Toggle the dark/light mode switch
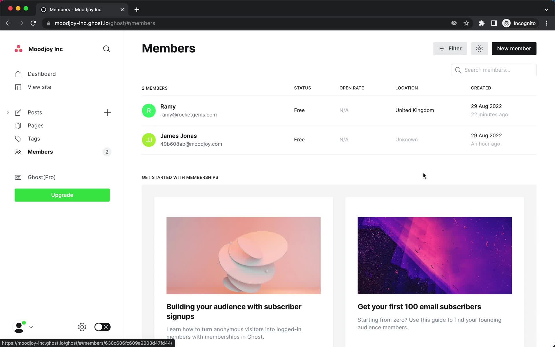The height and width of the screenshot is (347, 555). (102, 327)
